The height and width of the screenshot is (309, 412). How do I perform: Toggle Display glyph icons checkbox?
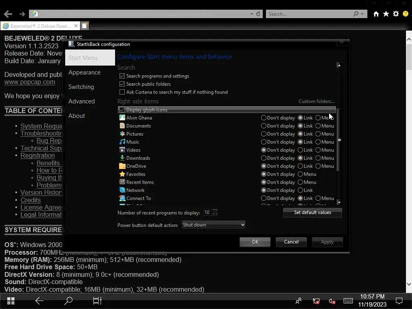[x=122, y=110]
